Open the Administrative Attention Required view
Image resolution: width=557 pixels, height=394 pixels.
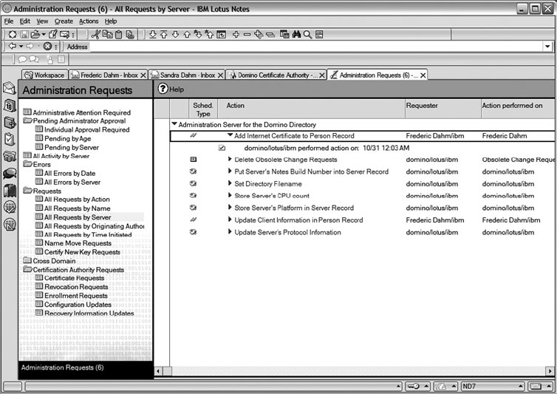81,112
